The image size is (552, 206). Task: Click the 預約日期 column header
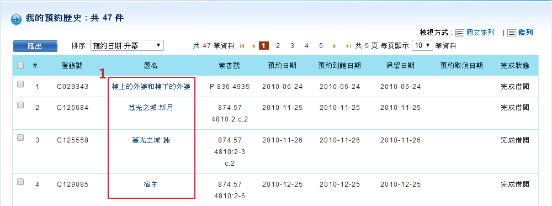282,66
